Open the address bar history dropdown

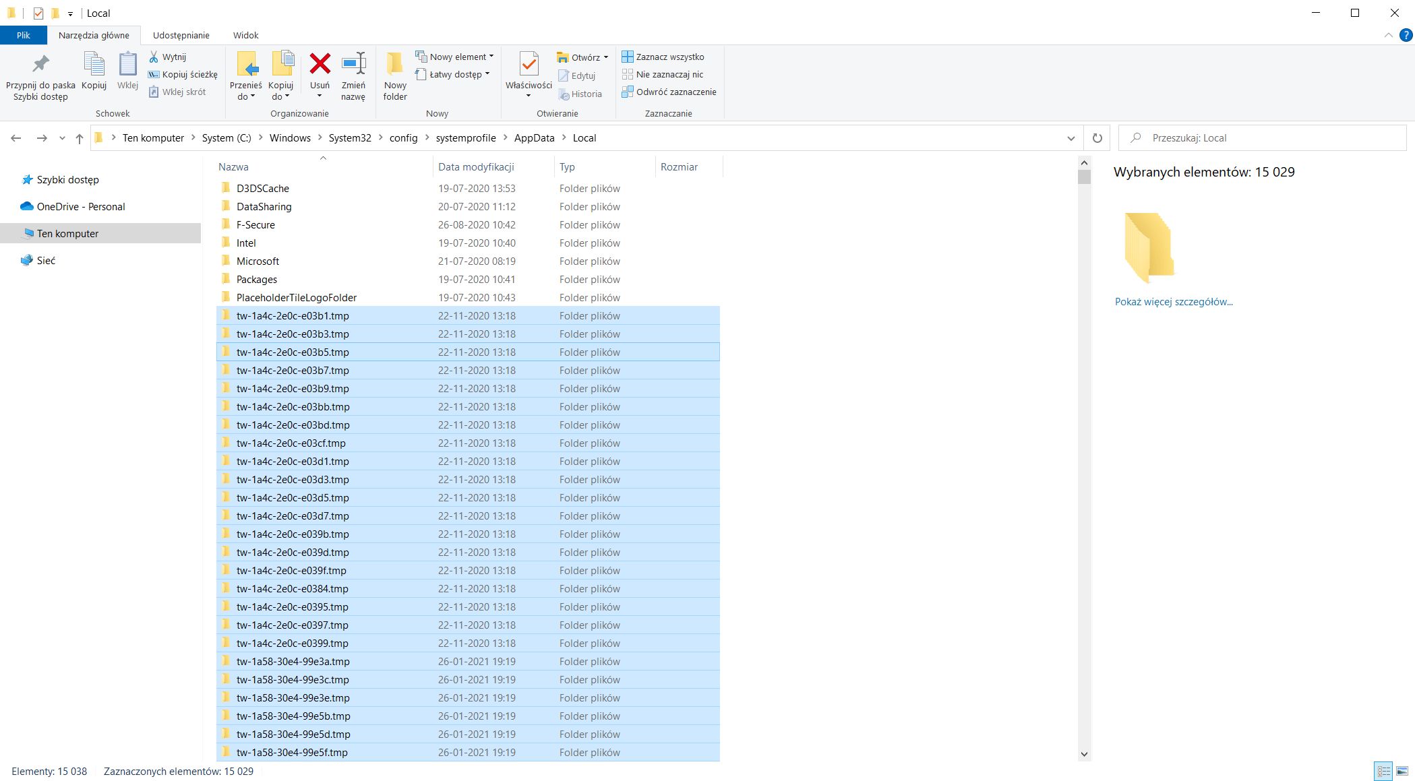[x=1071, y=137]
